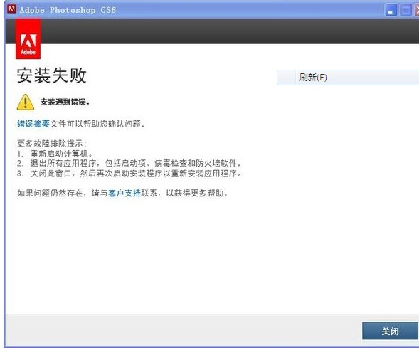Maximize the Adobe Photoshop CS6 installer window

pyautogui.click(x=405, y=10)
